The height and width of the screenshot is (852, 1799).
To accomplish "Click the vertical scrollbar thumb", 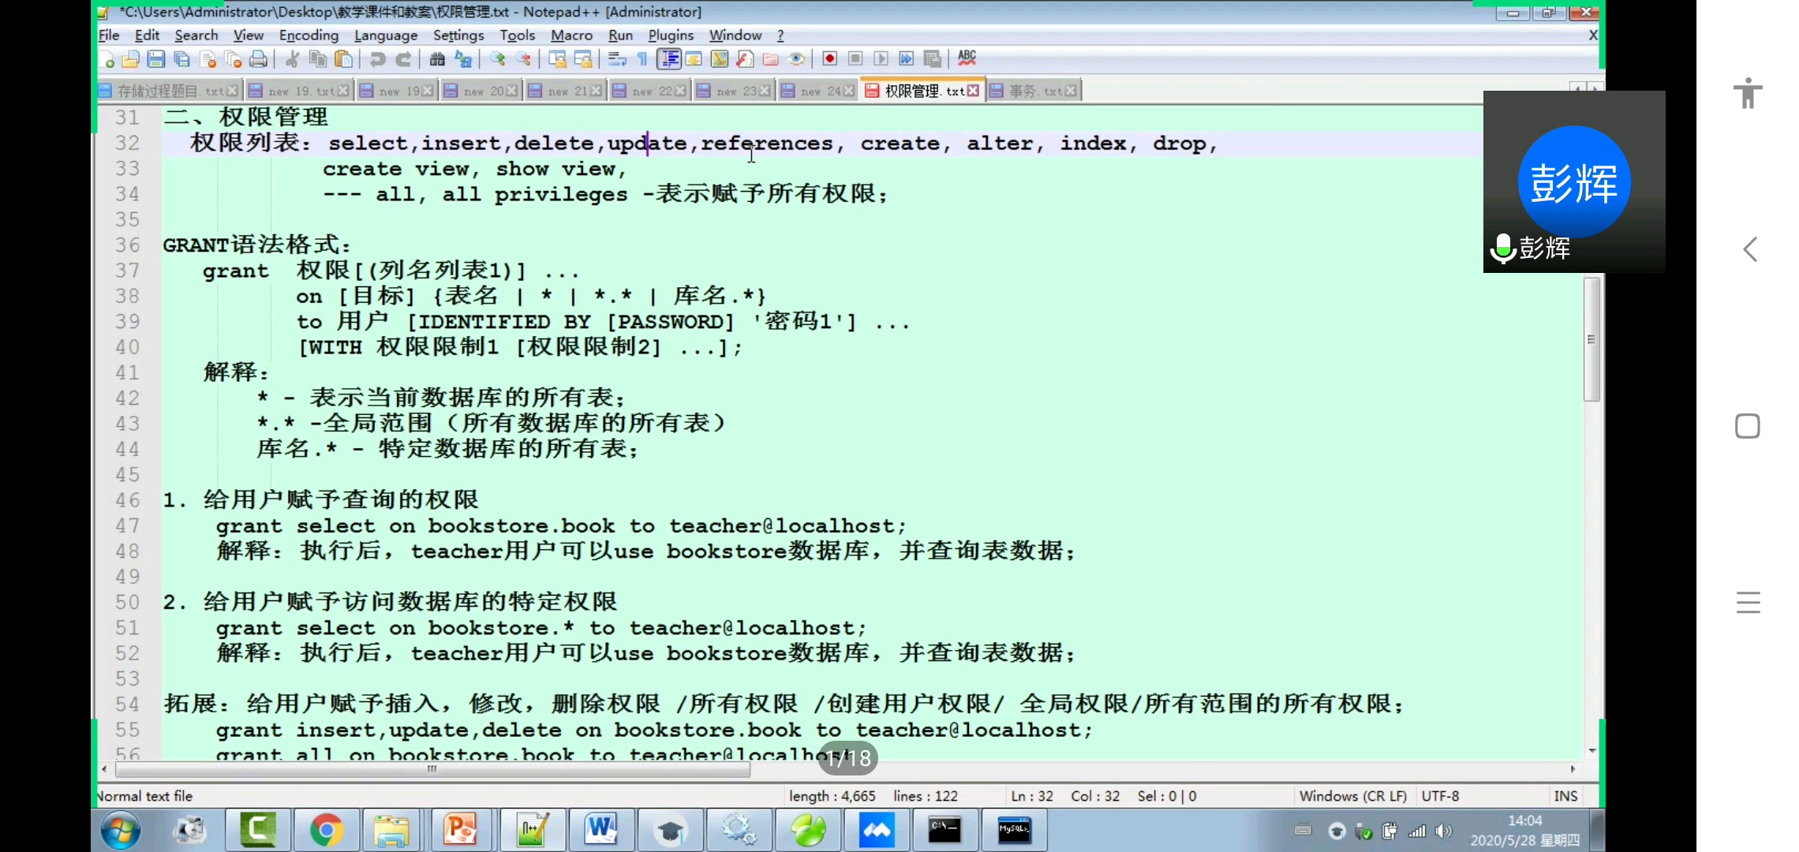I will [x=1591, y=339].
